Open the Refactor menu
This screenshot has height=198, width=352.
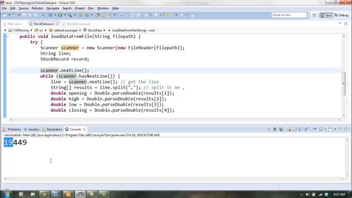point(37,8)
